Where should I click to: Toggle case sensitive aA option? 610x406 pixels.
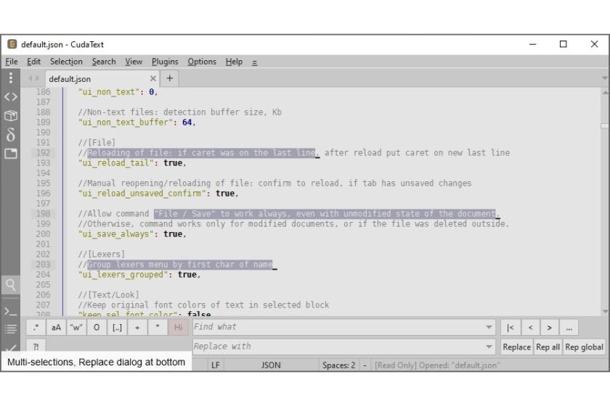[x=56, y=328]
